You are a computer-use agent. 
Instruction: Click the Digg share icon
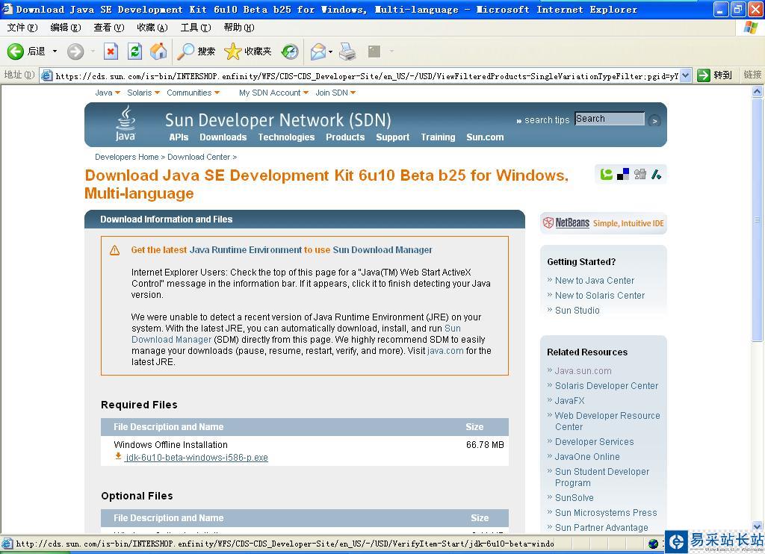(639, 174)
